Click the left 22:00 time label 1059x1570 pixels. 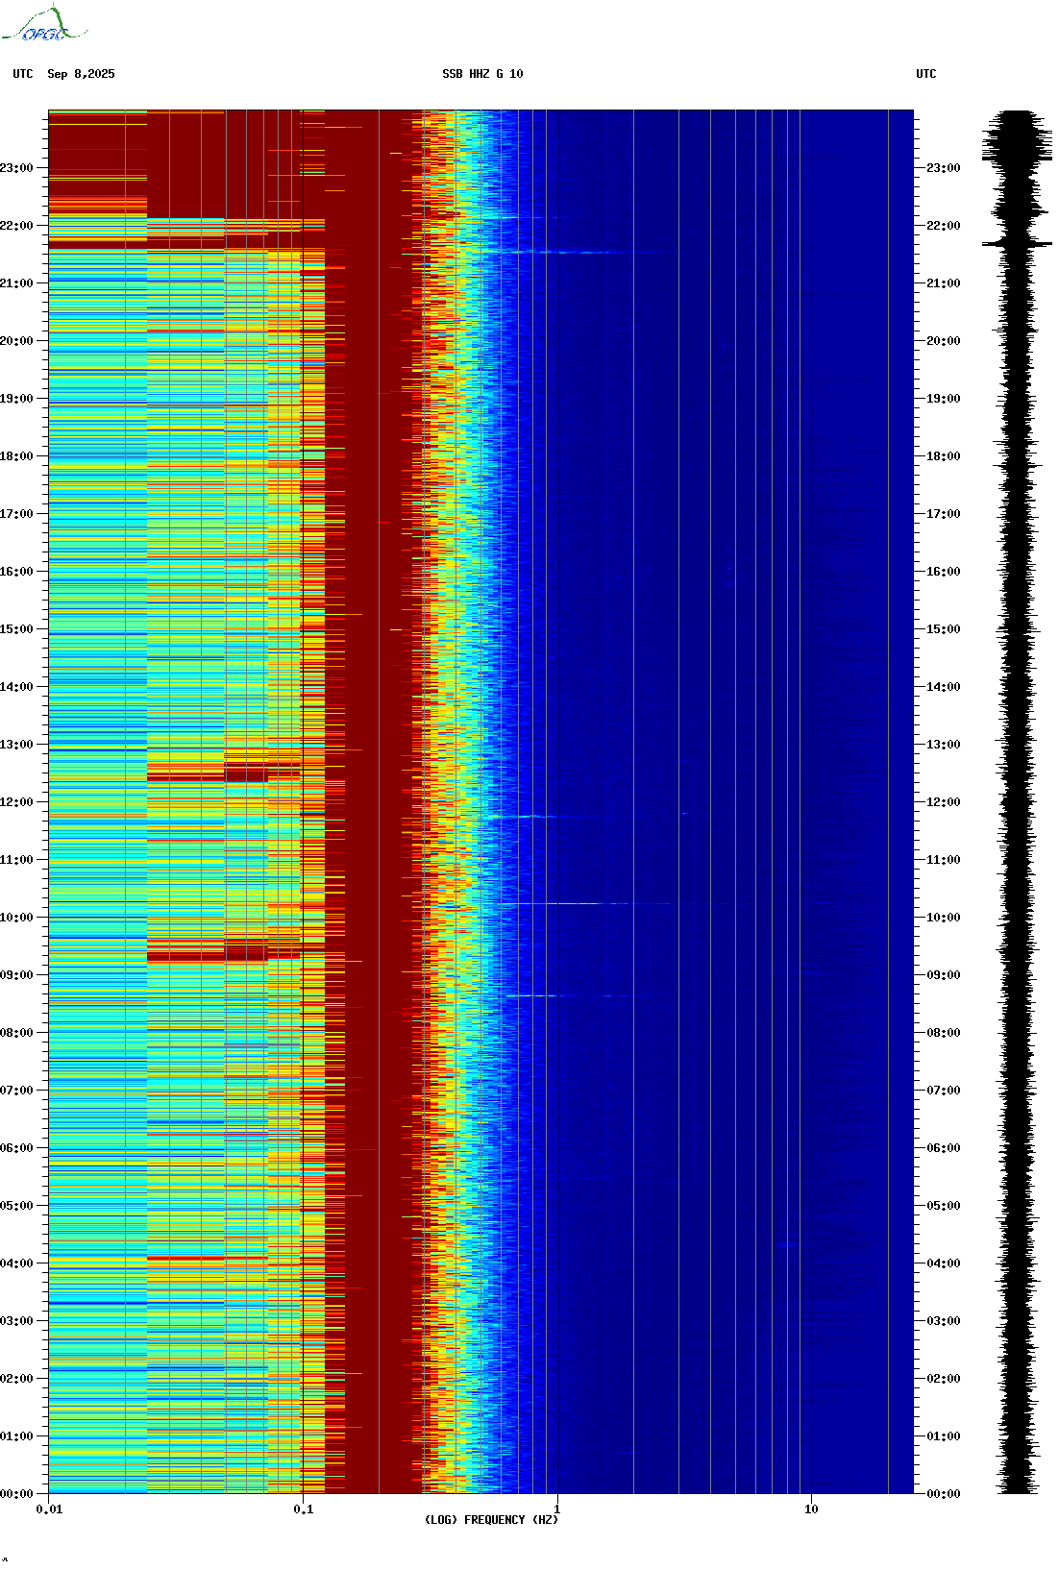click(16, 226)
